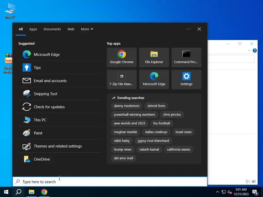Expand the ribbon chevron in background window
The image size is (263, 197).
coord(249,51)
